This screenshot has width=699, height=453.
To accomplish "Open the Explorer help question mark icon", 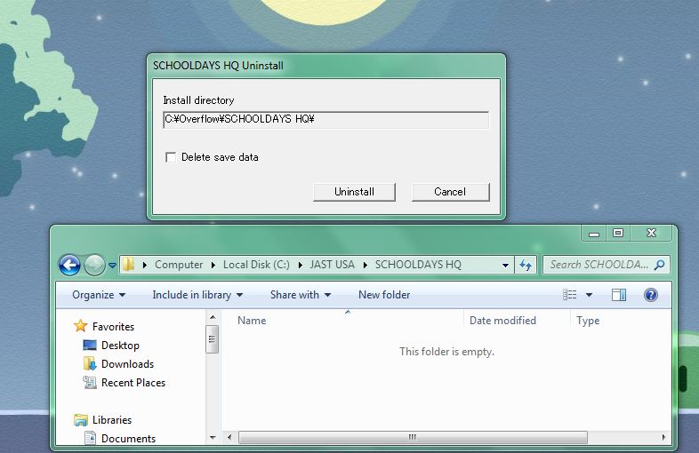I will point(650,295).
